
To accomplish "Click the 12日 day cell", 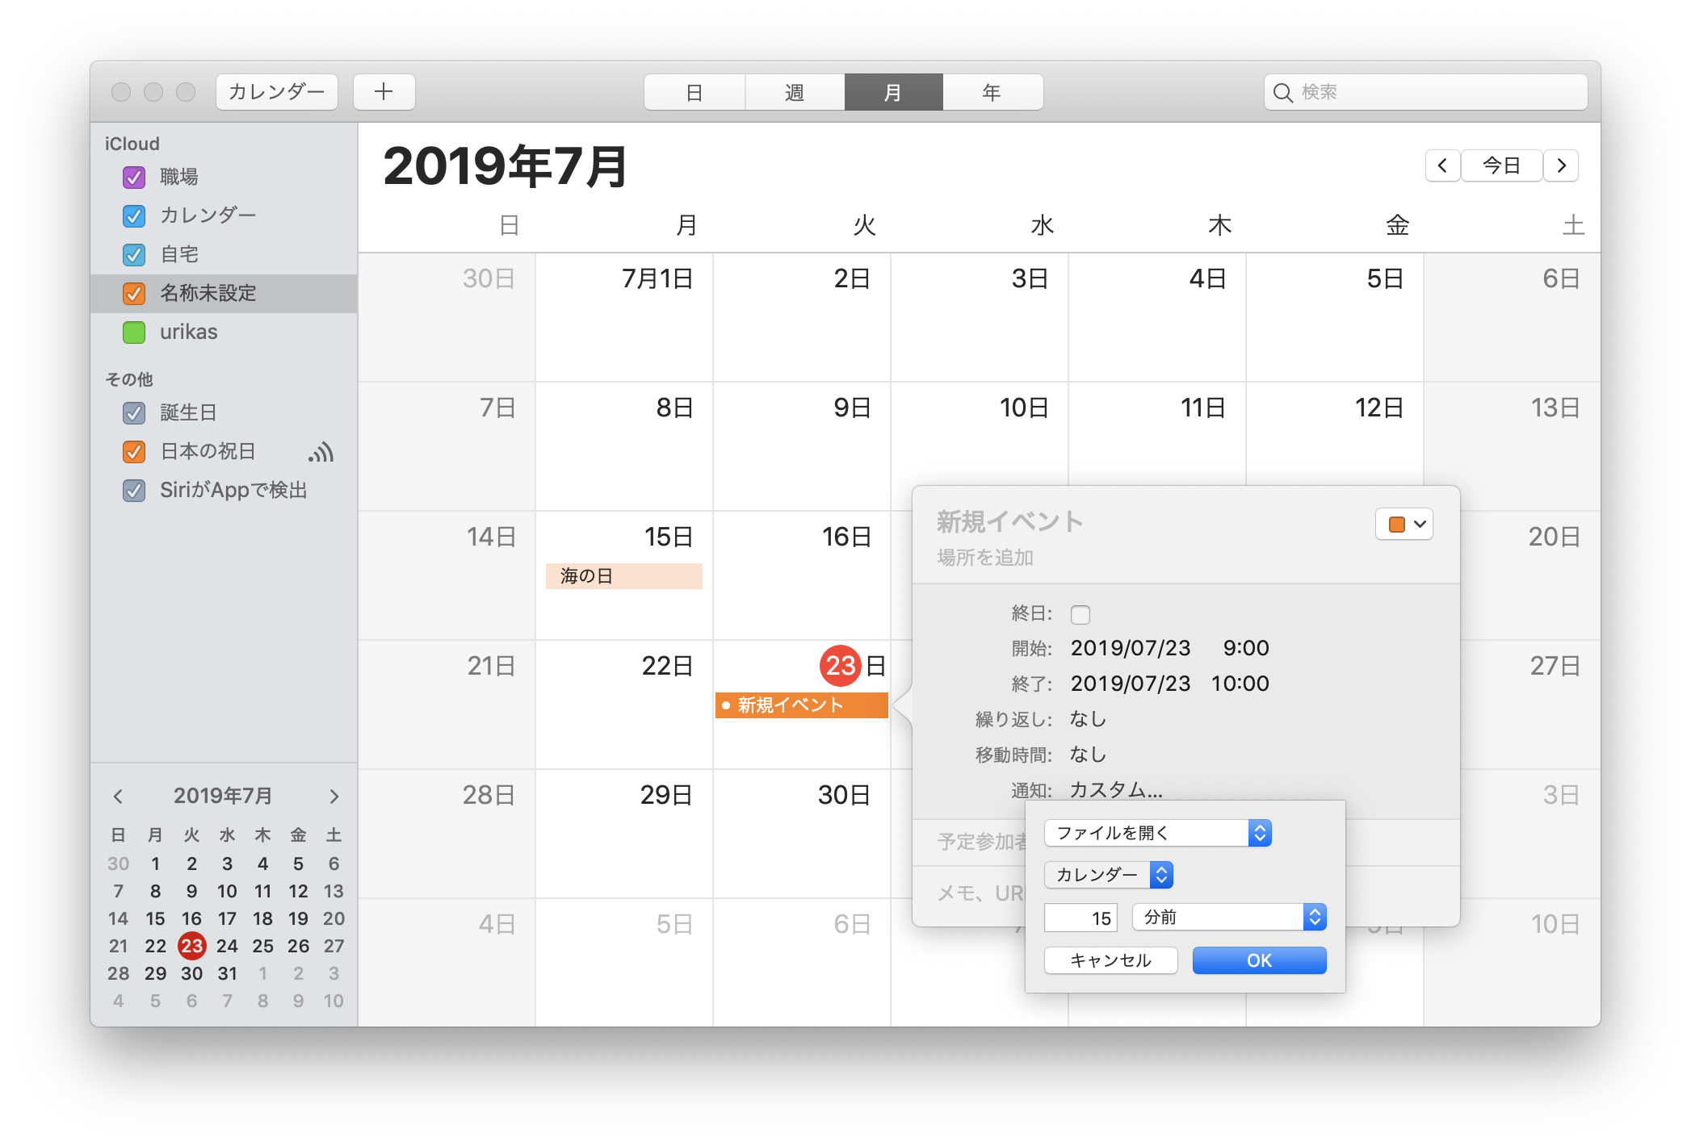I will coord(1335,447).
